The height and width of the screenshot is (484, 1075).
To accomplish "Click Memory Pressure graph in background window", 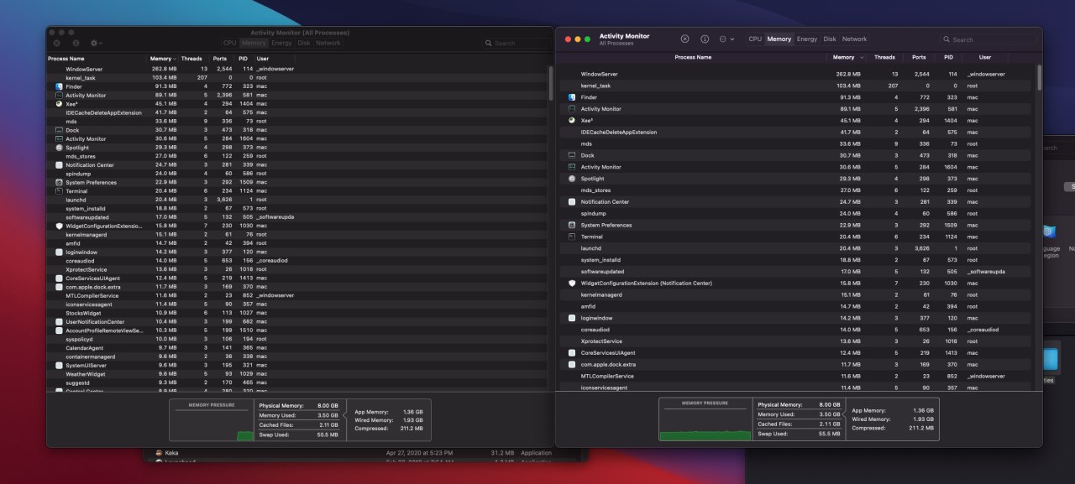I will (x=212, y=420).
